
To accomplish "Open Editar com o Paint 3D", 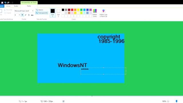I will pyautogui.click(x=104, y=13).
